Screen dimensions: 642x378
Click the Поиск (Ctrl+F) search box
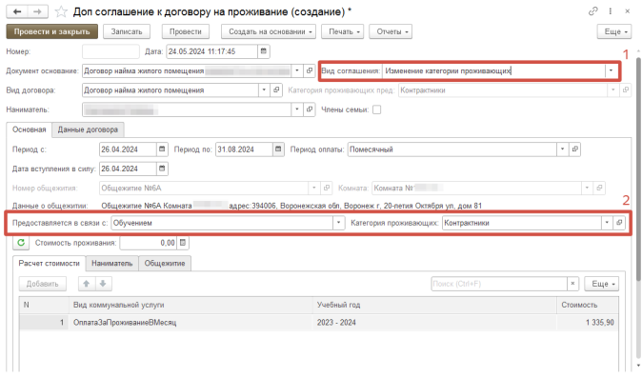(x=499, y=284)
